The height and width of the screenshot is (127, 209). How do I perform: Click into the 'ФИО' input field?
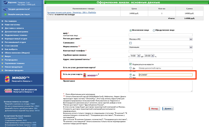[160, 35]
